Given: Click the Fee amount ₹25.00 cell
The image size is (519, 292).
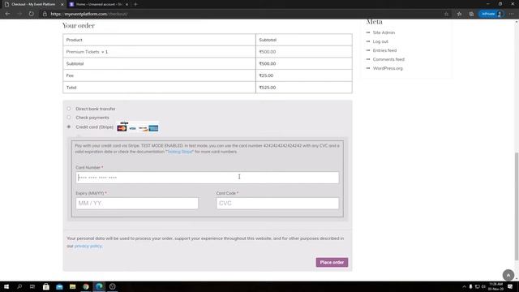Looking at the screenshot, I should [304, 75].
